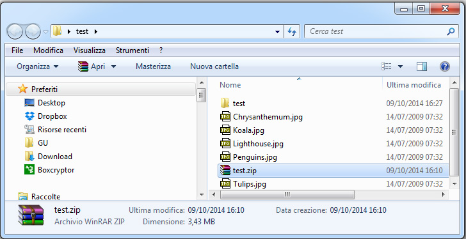Click the refresh arrows icon
466x239 pixels.
coord(292,31)
